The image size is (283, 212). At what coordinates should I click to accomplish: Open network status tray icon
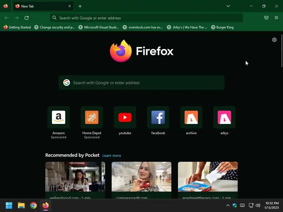pyautogui.click(x=251, y=205)
